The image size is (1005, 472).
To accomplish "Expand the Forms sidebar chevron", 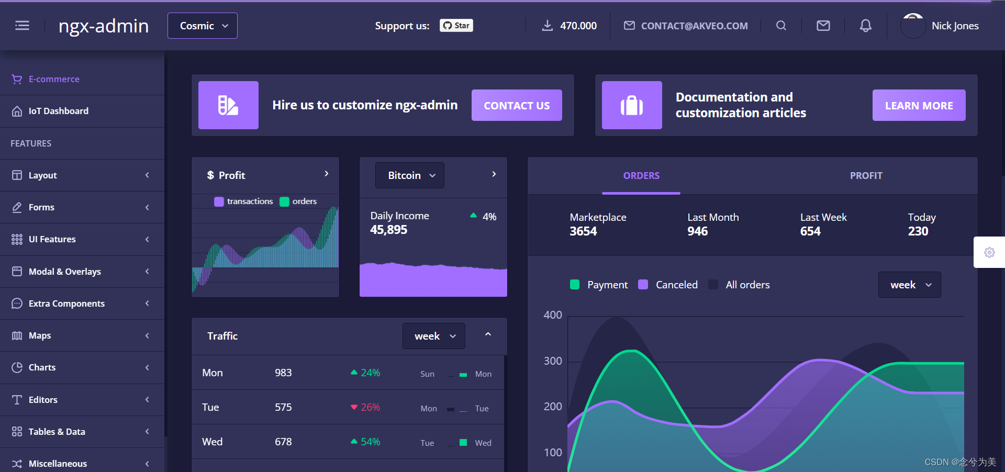I will point(147,207).
